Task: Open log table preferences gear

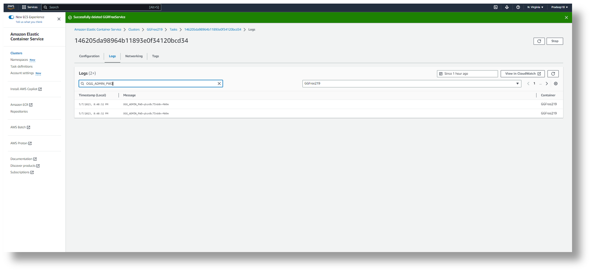Action: (x=556, y=84)
